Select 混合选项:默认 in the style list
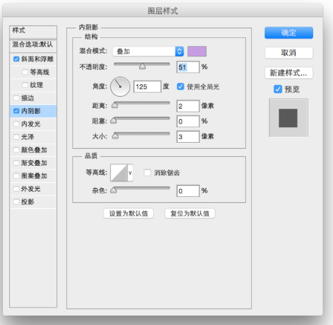Image resolution: width=333 pixels, height=325 pixels. coord(33,45)
